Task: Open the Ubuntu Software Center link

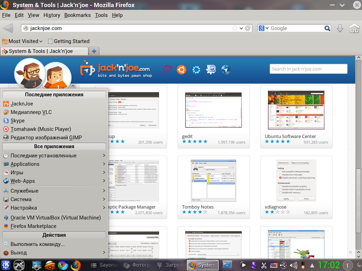Action: point(291,137)
